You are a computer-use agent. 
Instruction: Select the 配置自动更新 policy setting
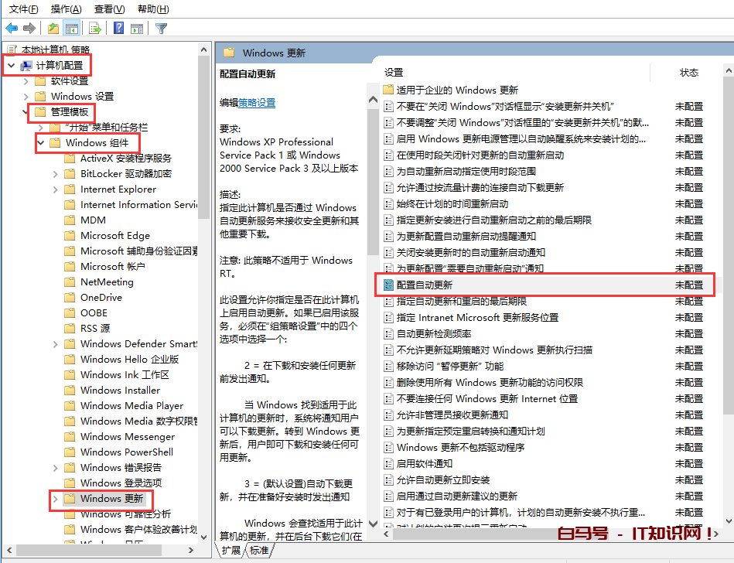(425, 285)
